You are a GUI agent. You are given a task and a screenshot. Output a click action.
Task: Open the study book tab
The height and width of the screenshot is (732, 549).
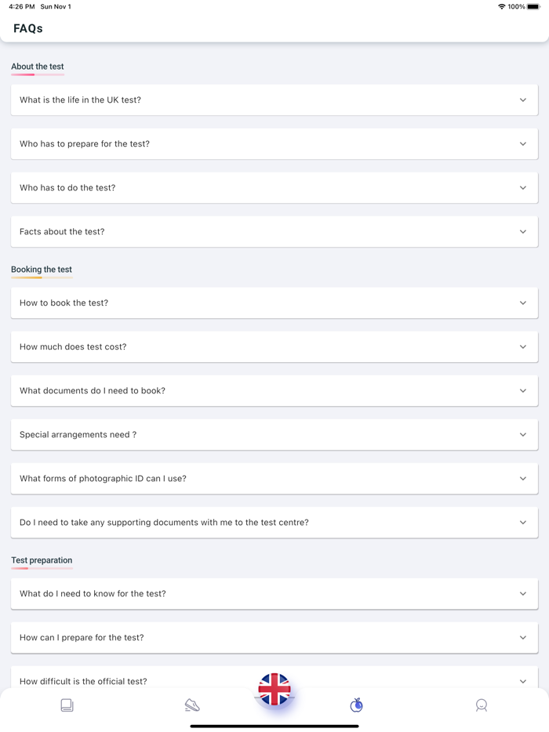coord(67,705)
